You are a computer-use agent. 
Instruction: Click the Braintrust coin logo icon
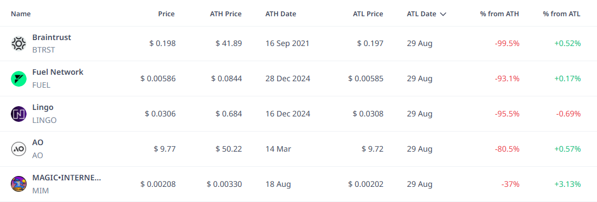tap(18, 44)
